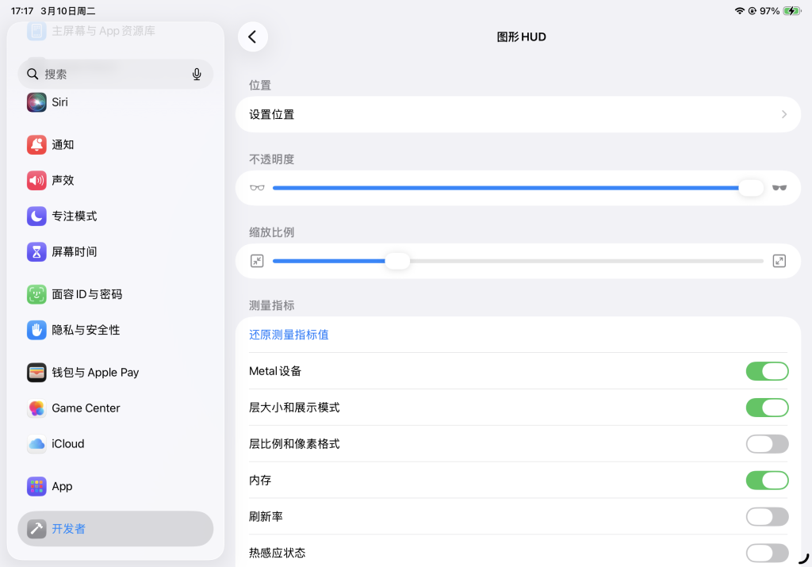The image size is (812, 567).
Task: Toggle off the 内存 switch
Action: pos(767,481)
